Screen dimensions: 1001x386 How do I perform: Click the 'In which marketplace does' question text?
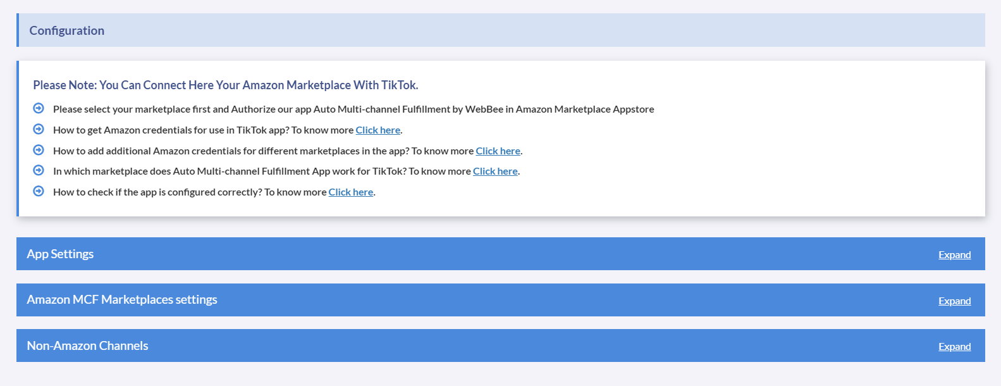pos(262,171)
